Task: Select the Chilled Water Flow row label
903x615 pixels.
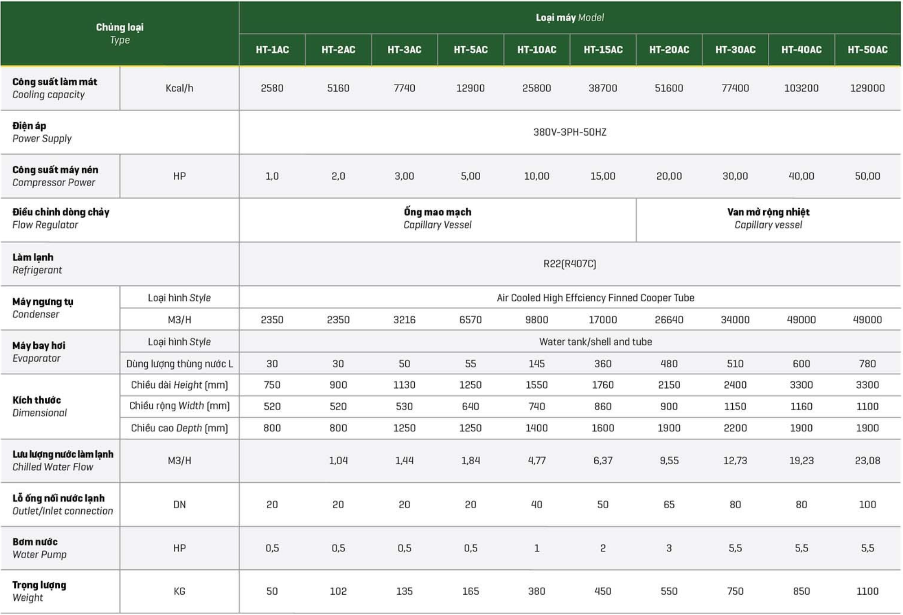Action: [62, 461]
